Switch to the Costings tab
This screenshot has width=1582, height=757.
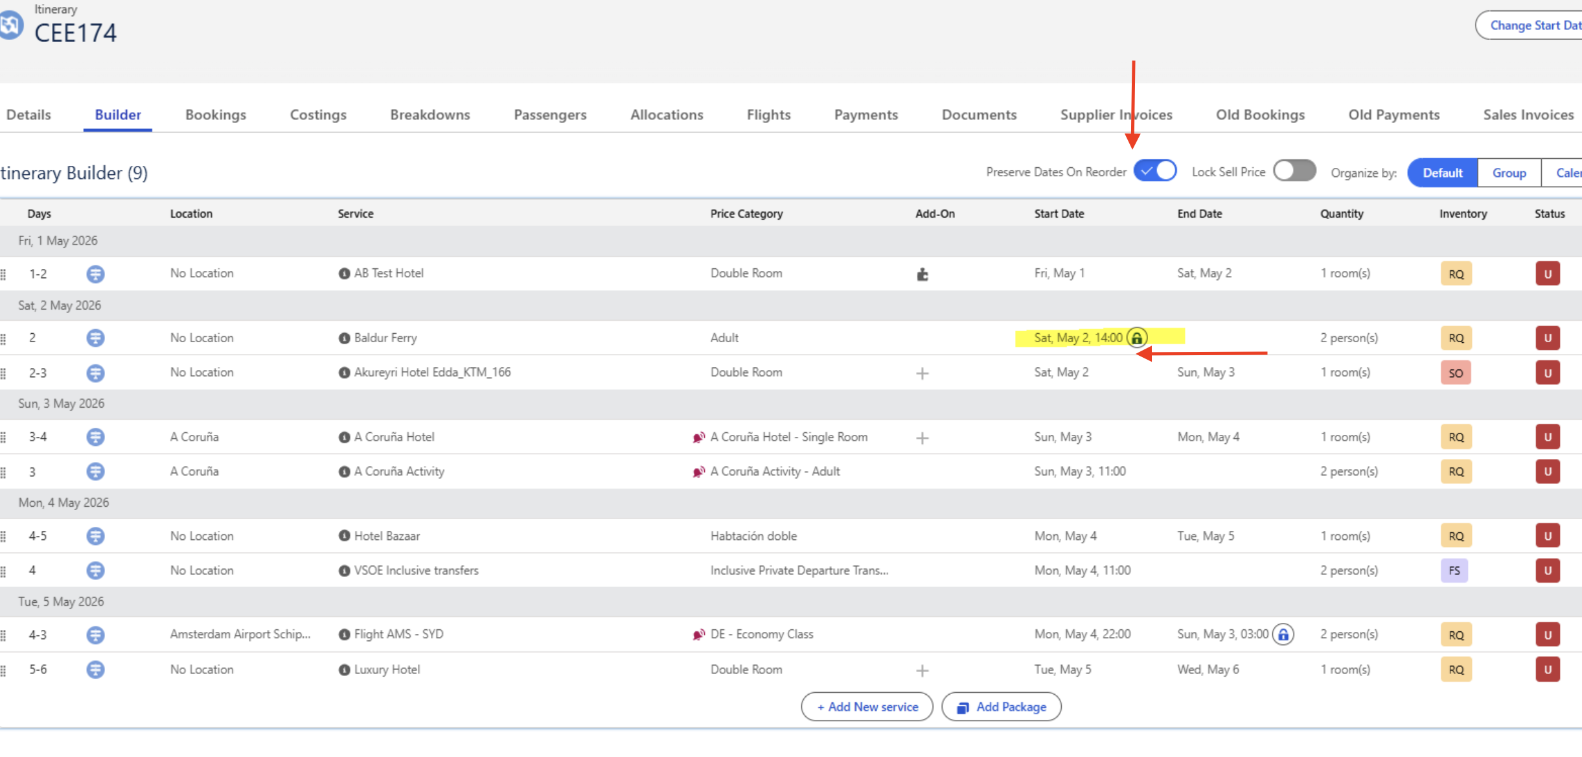click(318, 115)
